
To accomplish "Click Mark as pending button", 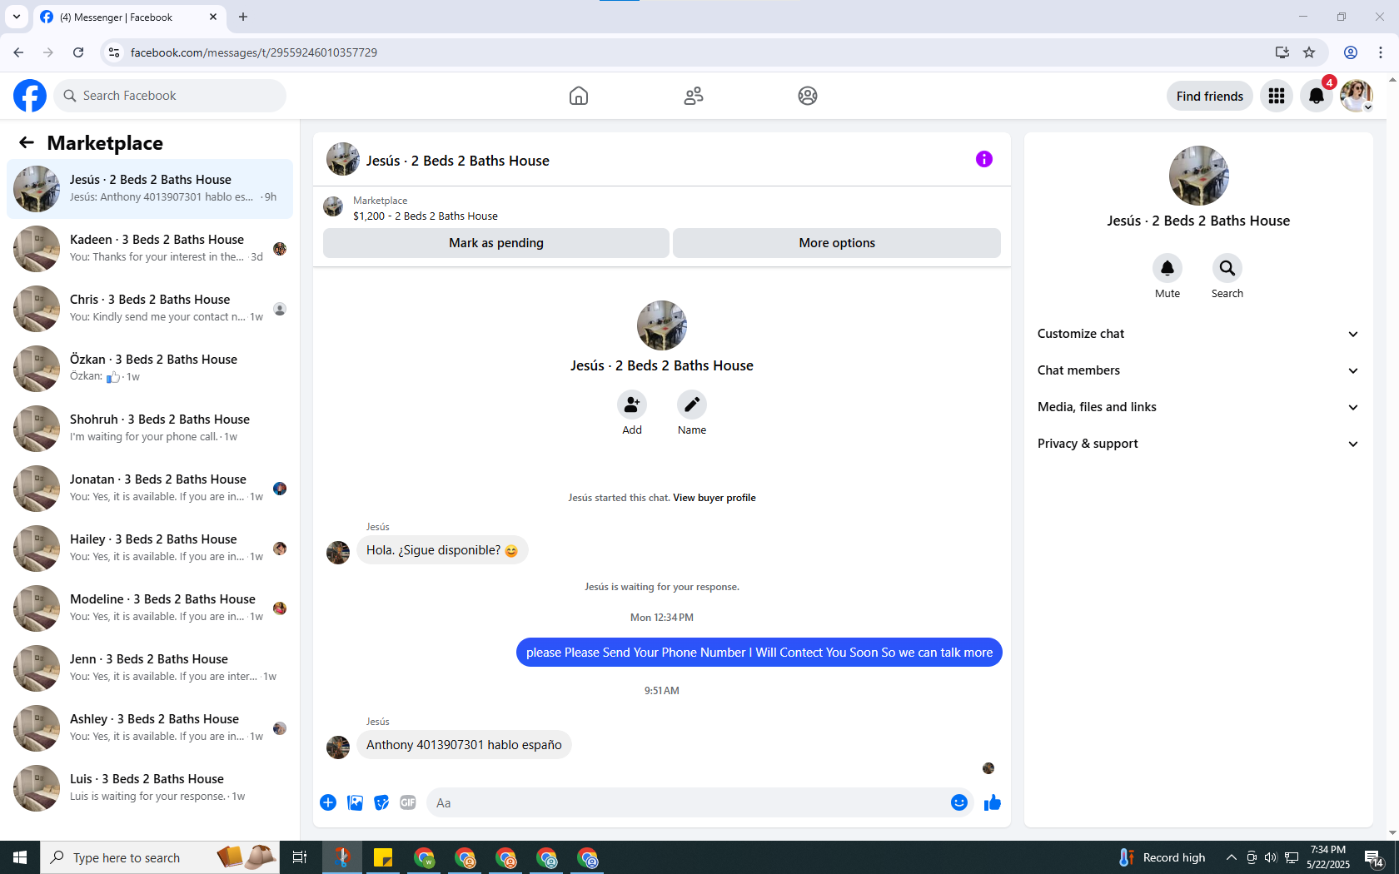I will point(496,243).
